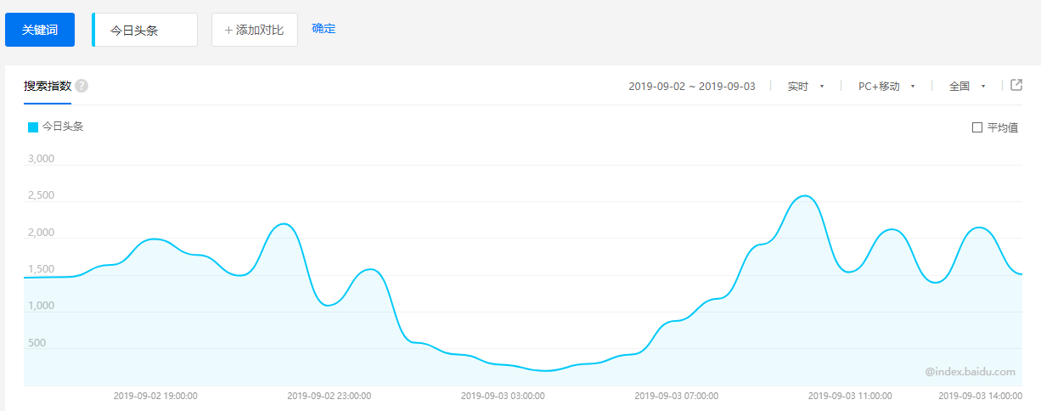Screen dimensions: 1041x411
Task: Select the 2019-09-02 19:00:00 axis label
Action: 155,396
